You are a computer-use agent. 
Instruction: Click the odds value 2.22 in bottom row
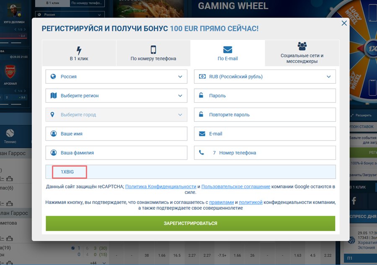[x=328, y=255]
